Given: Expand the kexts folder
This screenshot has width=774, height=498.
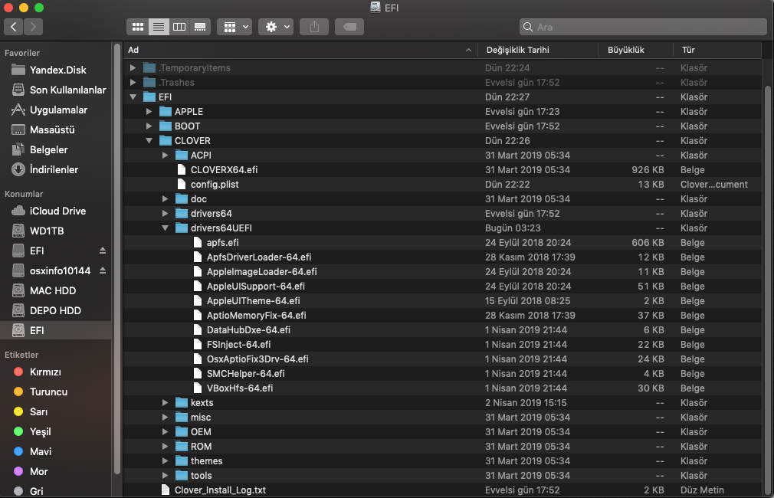Looking at the screenshot, I should click(x=165, y=403).
